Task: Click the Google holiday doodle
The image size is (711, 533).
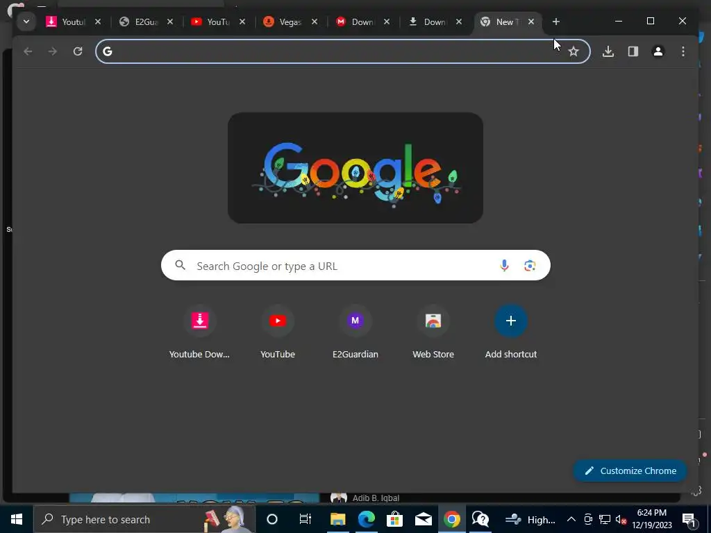Action: [355, 168]
